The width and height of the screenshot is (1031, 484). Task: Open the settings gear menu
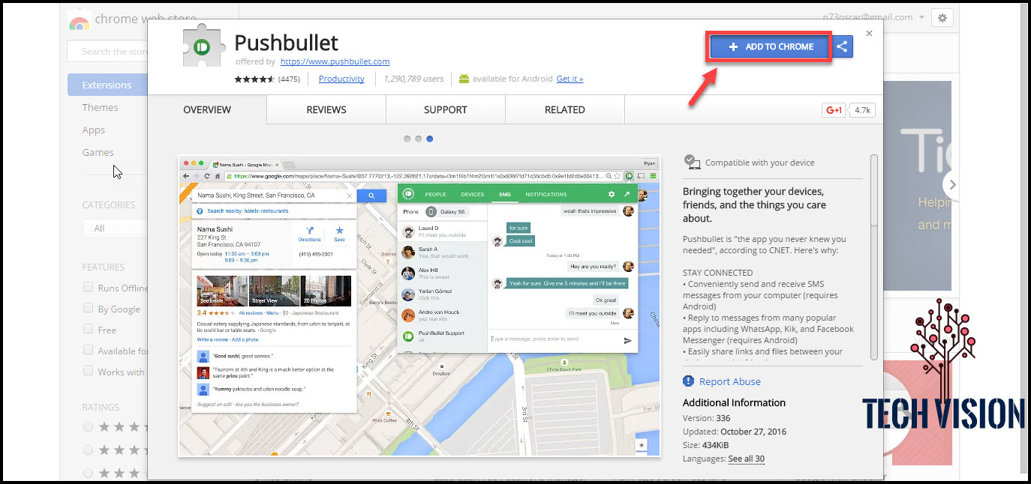click(942, 18)
